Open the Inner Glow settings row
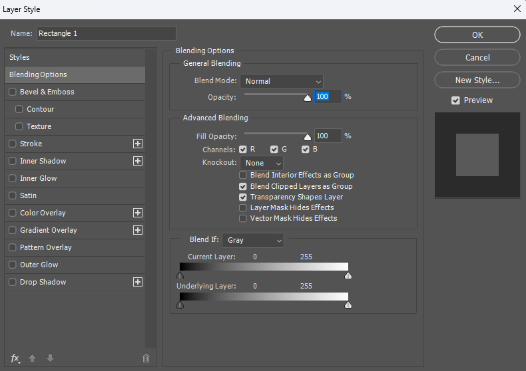The width and height of the screenshot is (526, 371). pos(75,178)
